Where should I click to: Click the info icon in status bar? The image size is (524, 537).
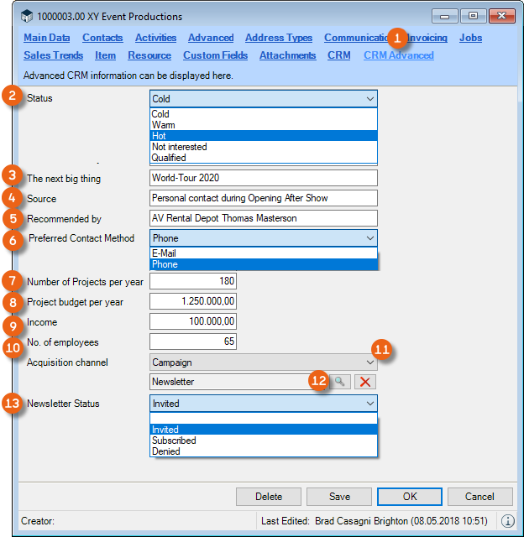(x=508, y=520)
